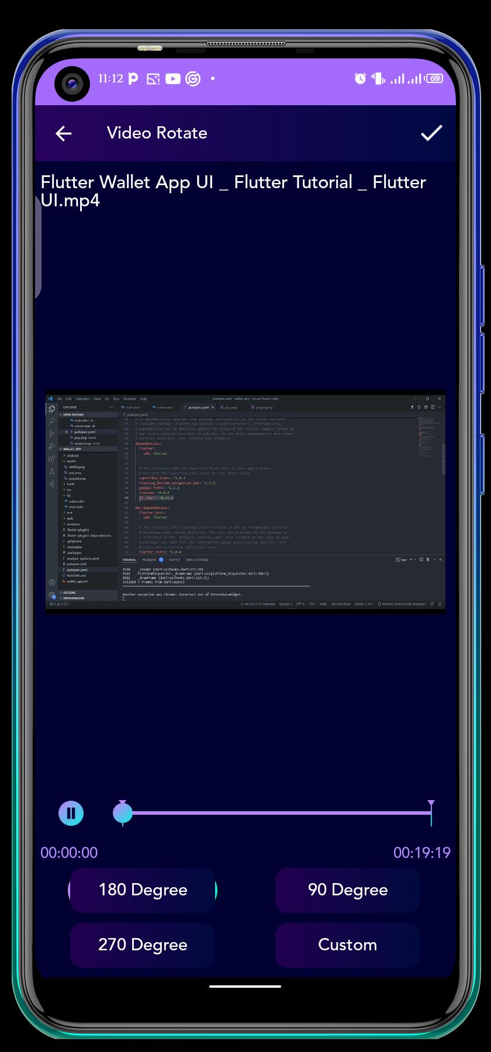This screenshot has height=1052, width=491.
Task: Click the video file name title
Action: pos(233,191)
